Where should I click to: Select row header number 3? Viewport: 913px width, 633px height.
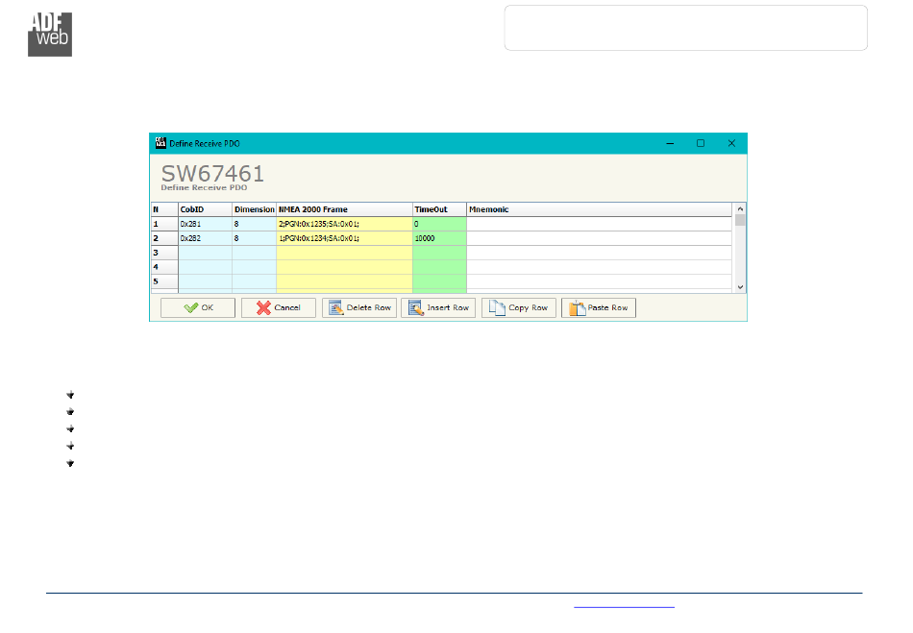(x=164, y=253)
